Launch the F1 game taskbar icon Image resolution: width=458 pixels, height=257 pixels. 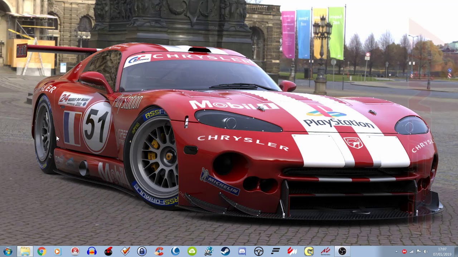(x=275, y=251)
